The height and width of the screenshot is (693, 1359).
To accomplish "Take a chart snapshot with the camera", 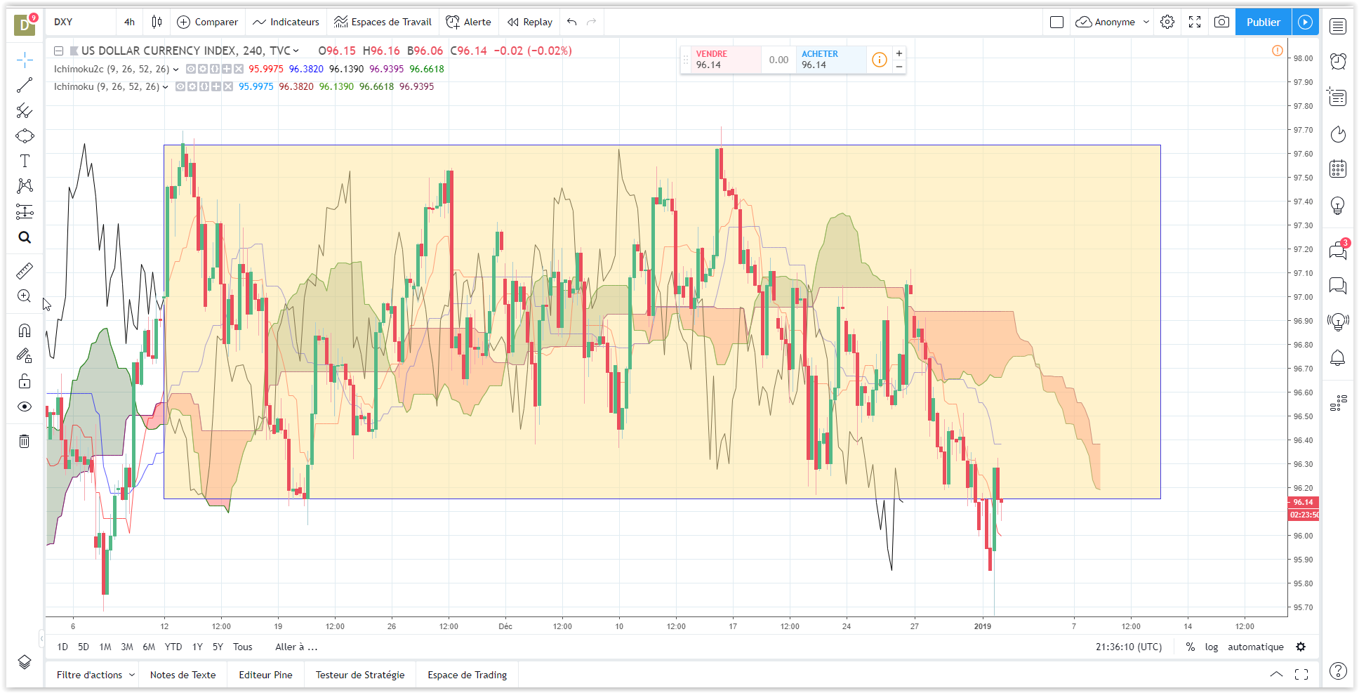I will tap(1222, 22).
